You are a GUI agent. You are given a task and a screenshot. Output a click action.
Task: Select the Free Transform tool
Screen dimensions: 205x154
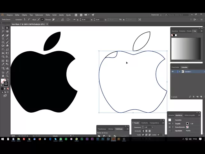[7, 53]
